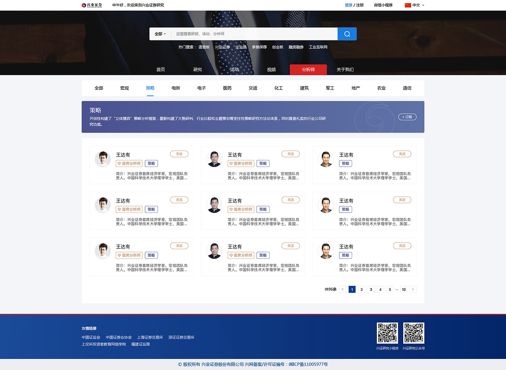
Task: Go to page 5 in pagination
Action: click(390, 289)
